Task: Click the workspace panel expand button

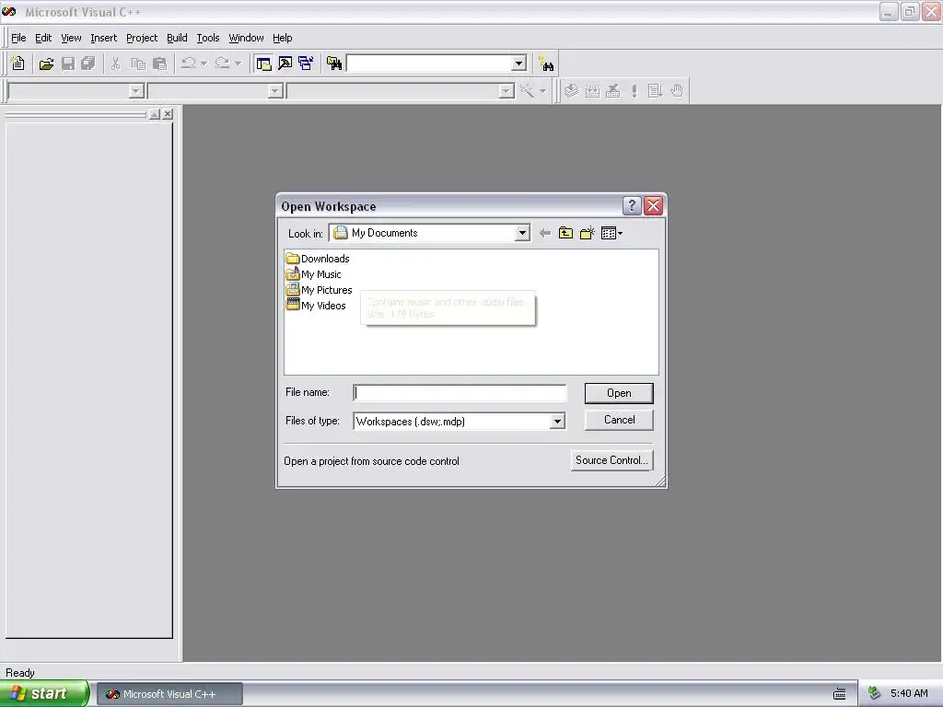Action: [x=155, y=113]
